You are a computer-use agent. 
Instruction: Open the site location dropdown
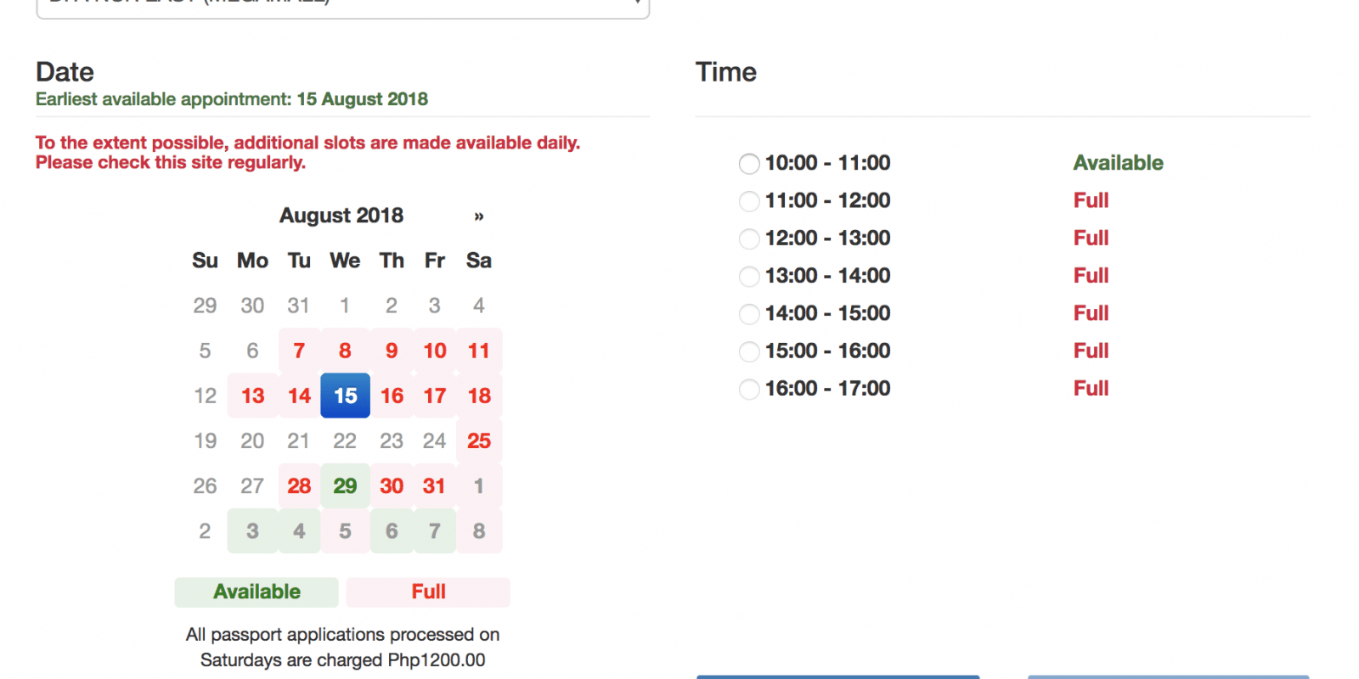coord(343,7)
